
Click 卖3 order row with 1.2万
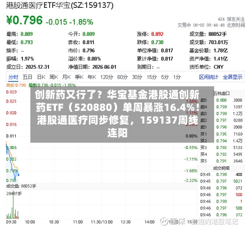point(221,113)
